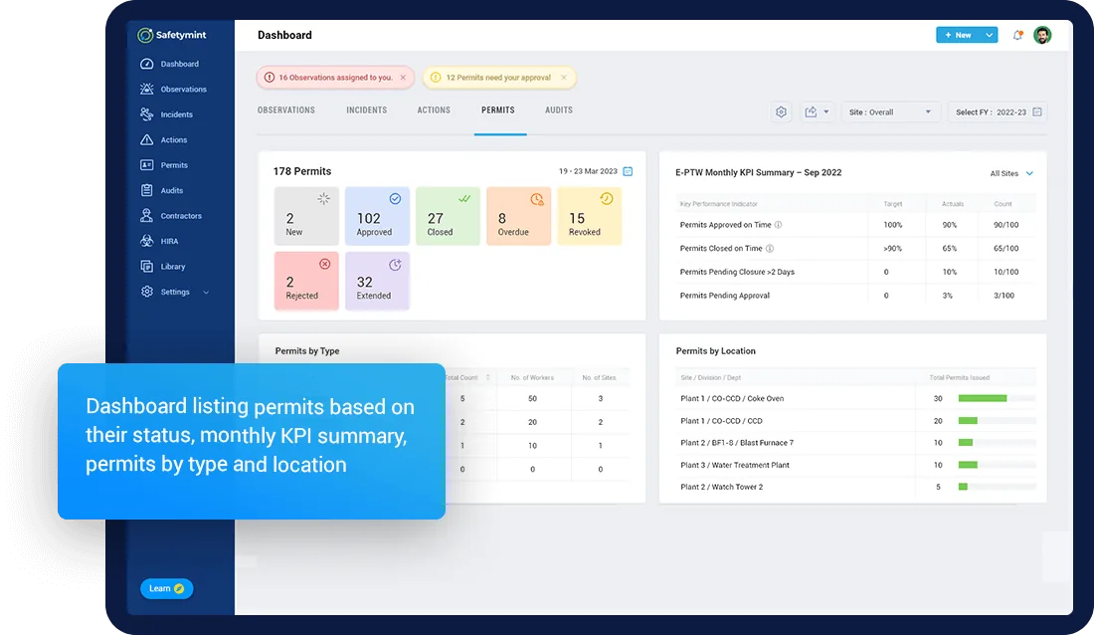The height and width of the screenshot is (635, 1094).
Task: Open the 12 Permits need your approval alert
Action: pyautogui.click(x=498, y=78)
